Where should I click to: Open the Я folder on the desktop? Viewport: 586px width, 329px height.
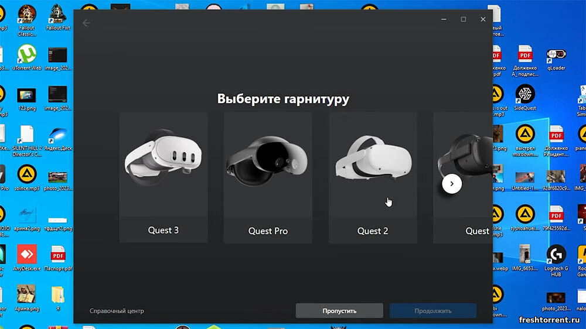pos(58,297)
